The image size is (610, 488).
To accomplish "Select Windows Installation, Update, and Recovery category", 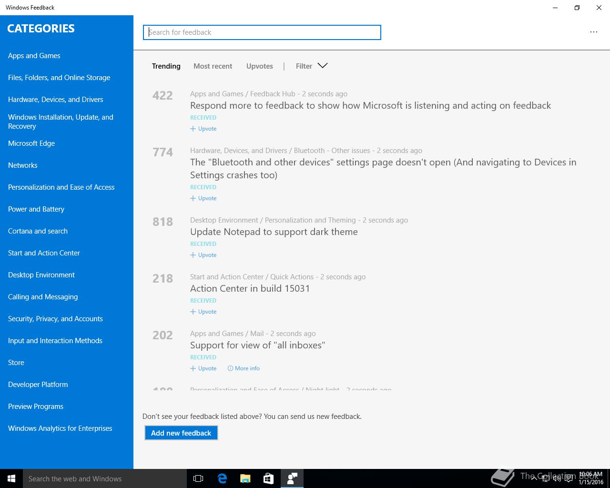I will point(61,122).
